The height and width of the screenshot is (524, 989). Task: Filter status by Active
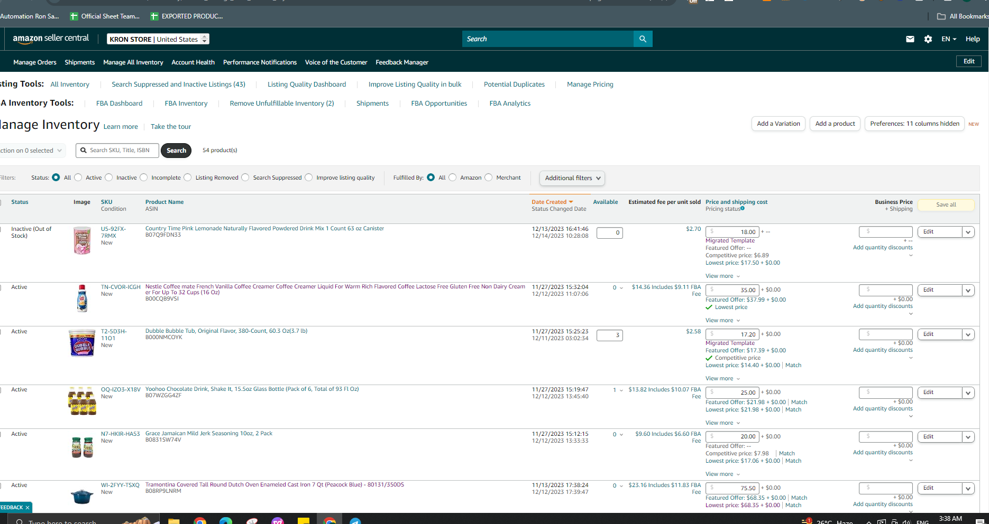click(x=78, y=177)
